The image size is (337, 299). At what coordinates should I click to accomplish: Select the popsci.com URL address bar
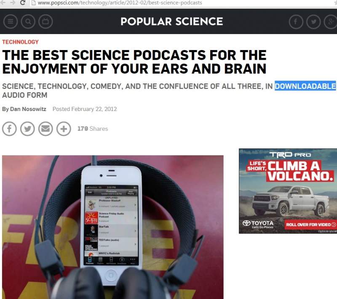click(183, 3)
